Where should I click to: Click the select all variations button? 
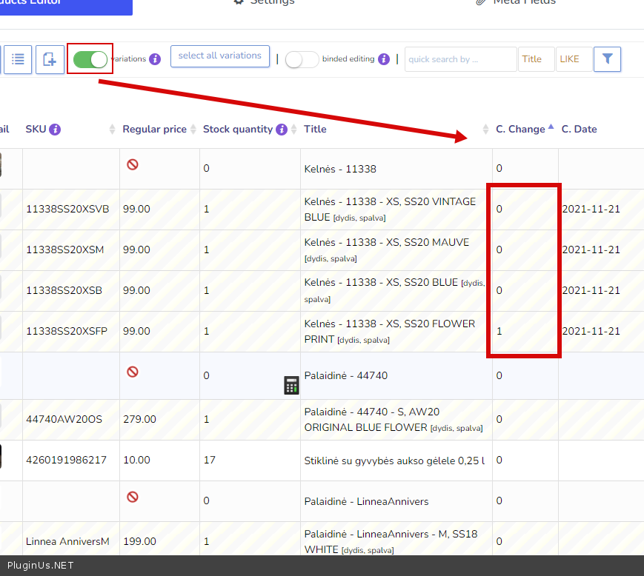click(x=219, y=56)
